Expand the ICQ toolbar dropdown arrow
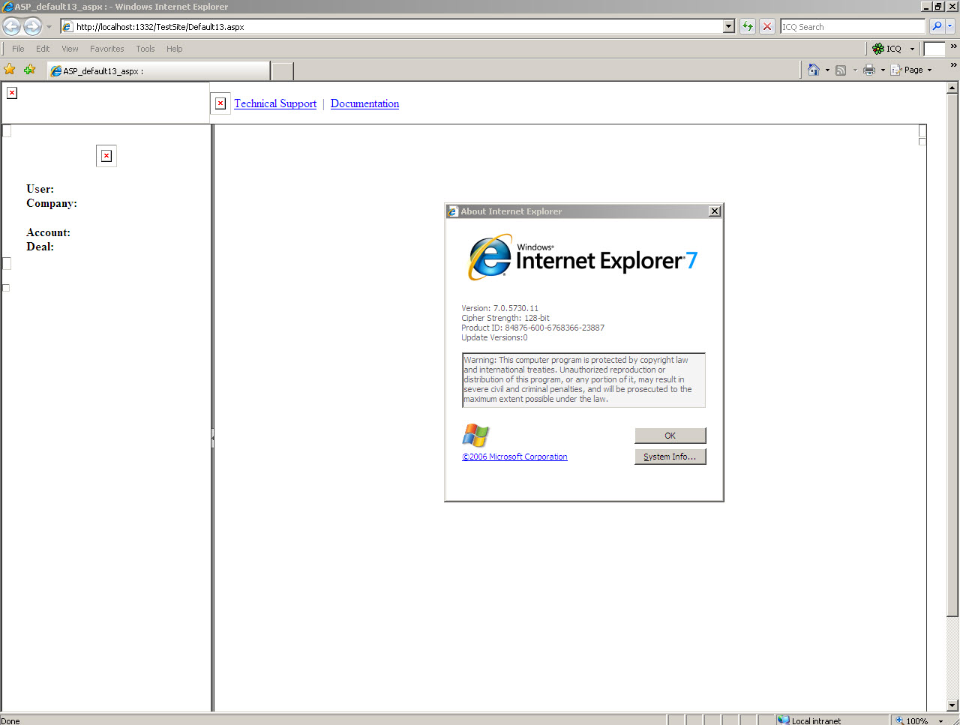Viewport: 960px width, 725px height. point(912,49)
